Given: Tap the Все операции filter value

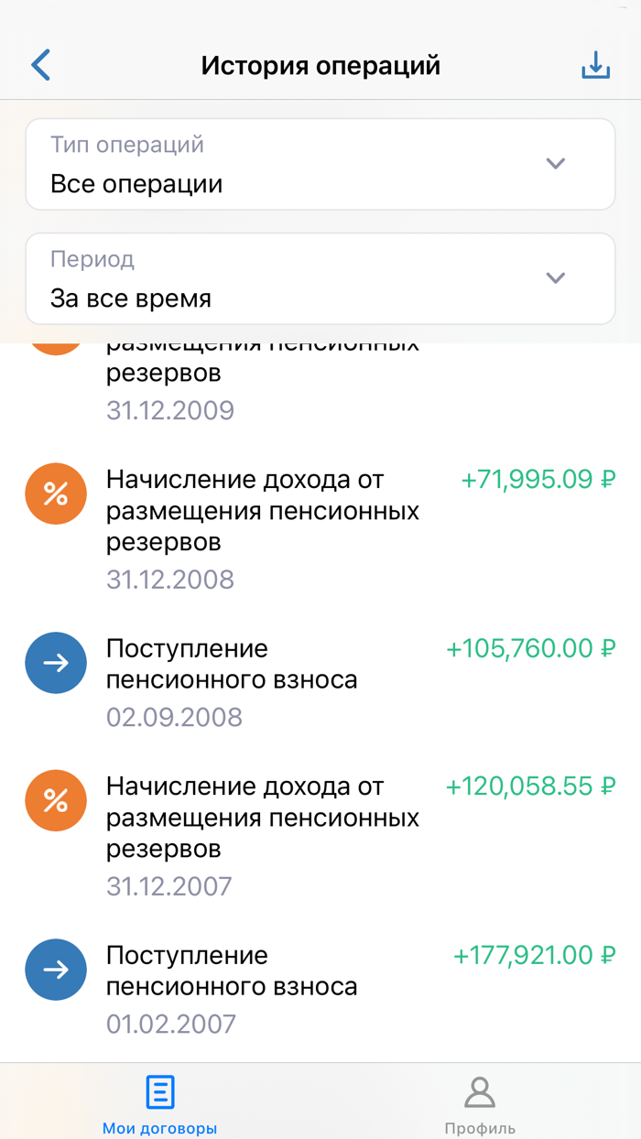Looking at the screenshot, I should click(x=133, y=183).
